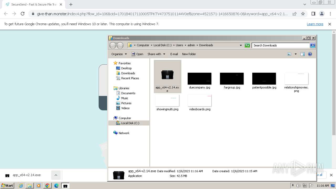Click Computer segment in address breadcrumb
The width and height of the screenshot is (336, 189).
(x=143, y=45)
